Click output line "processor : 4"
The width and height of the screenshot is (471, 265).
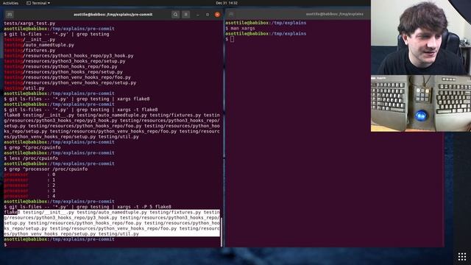click(29, 197)
